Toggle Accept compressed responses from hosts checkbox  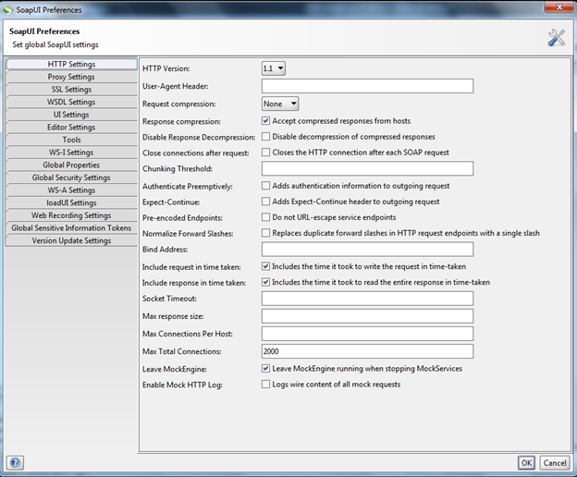266,121
